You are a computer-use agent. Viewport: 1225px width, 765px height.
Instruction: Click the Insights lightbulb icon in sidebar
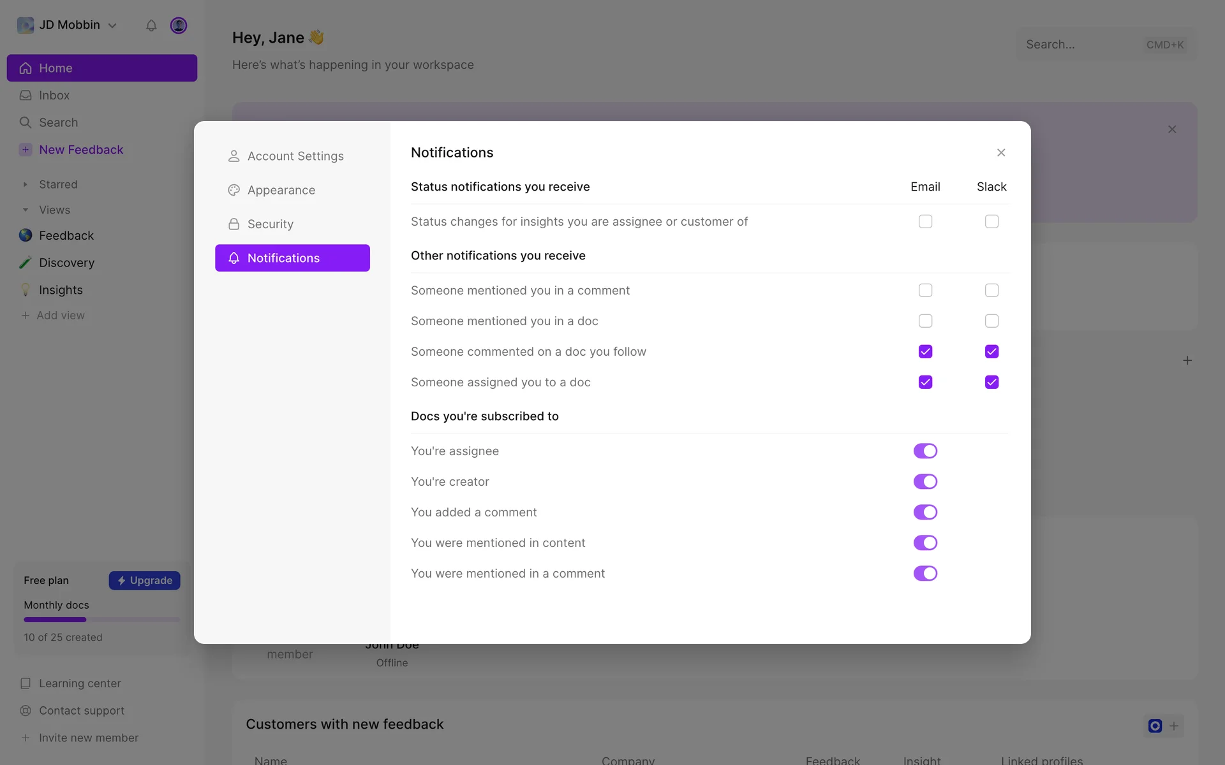(x=26, y=290)
